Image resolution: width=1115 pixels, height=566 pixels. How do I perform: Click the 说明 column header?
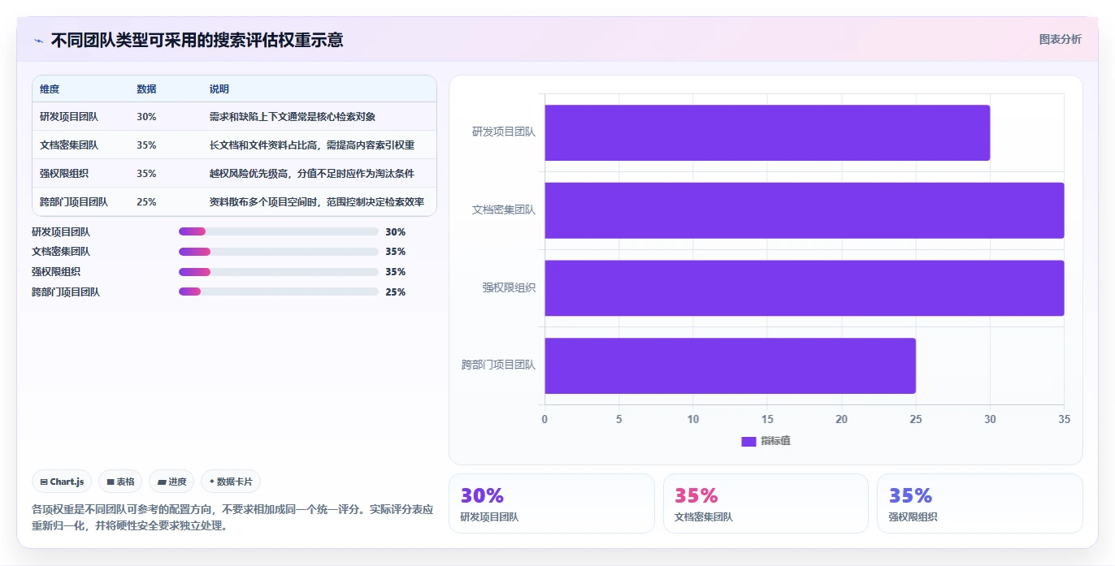[219, 89]
